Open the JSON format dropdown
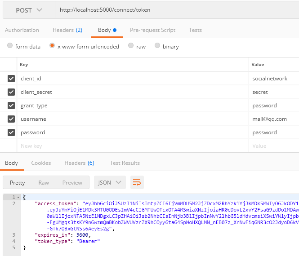 point(110,182)
